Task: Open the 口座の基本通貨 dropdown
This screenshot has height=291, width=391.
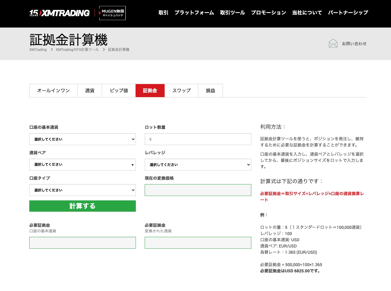Action: 82,139
